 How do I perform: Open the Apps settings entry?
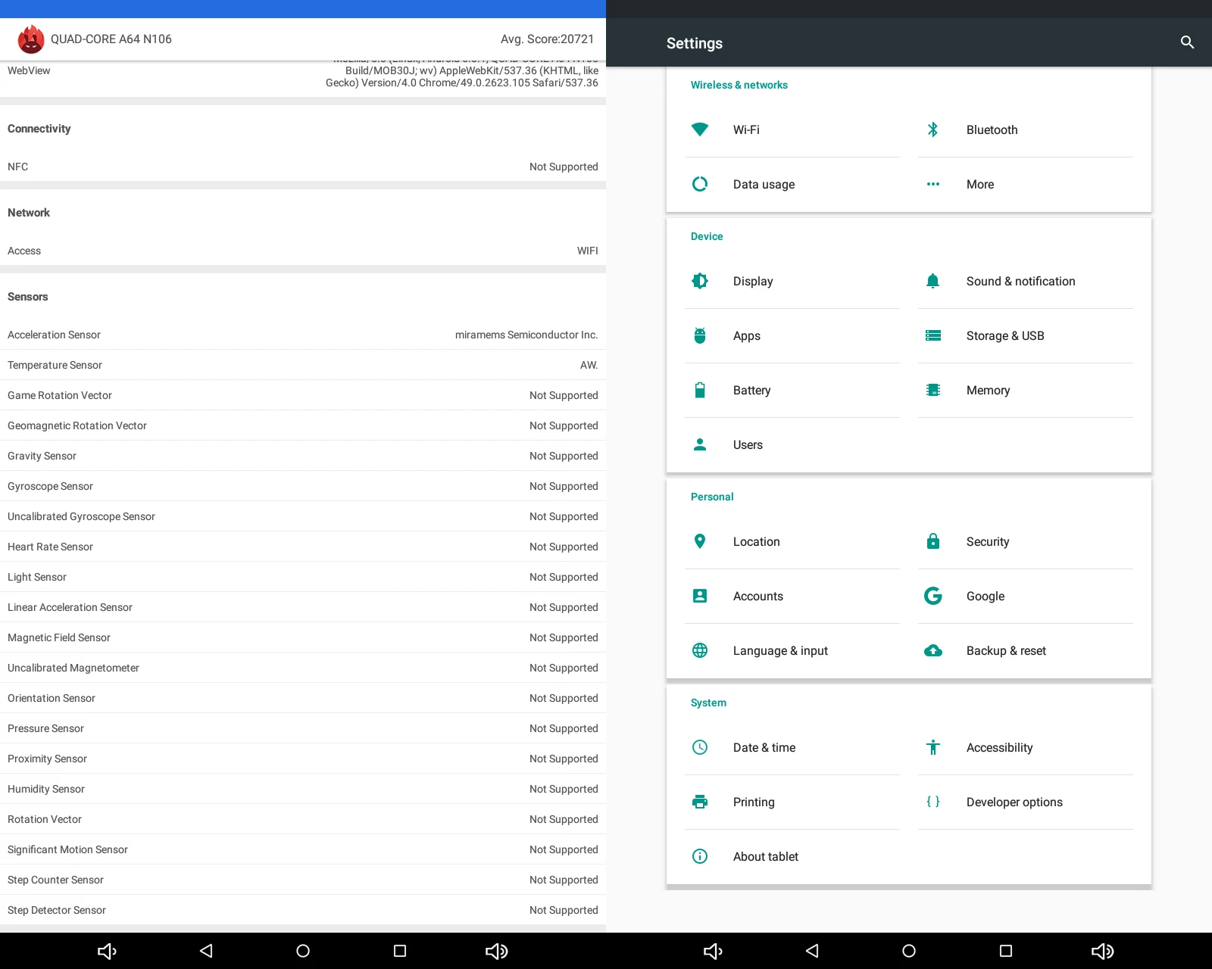click(792, 335)
